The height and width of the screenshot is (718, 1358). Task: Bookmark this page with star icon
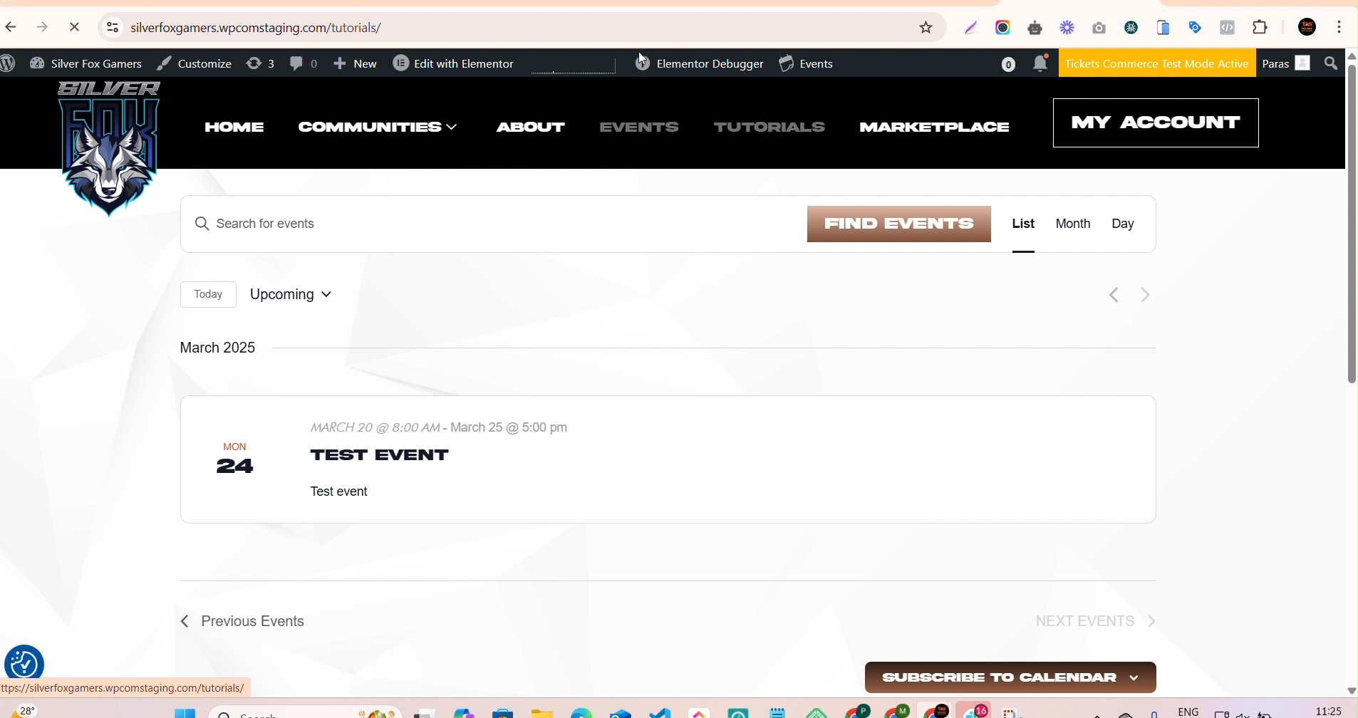pos(926,28)
